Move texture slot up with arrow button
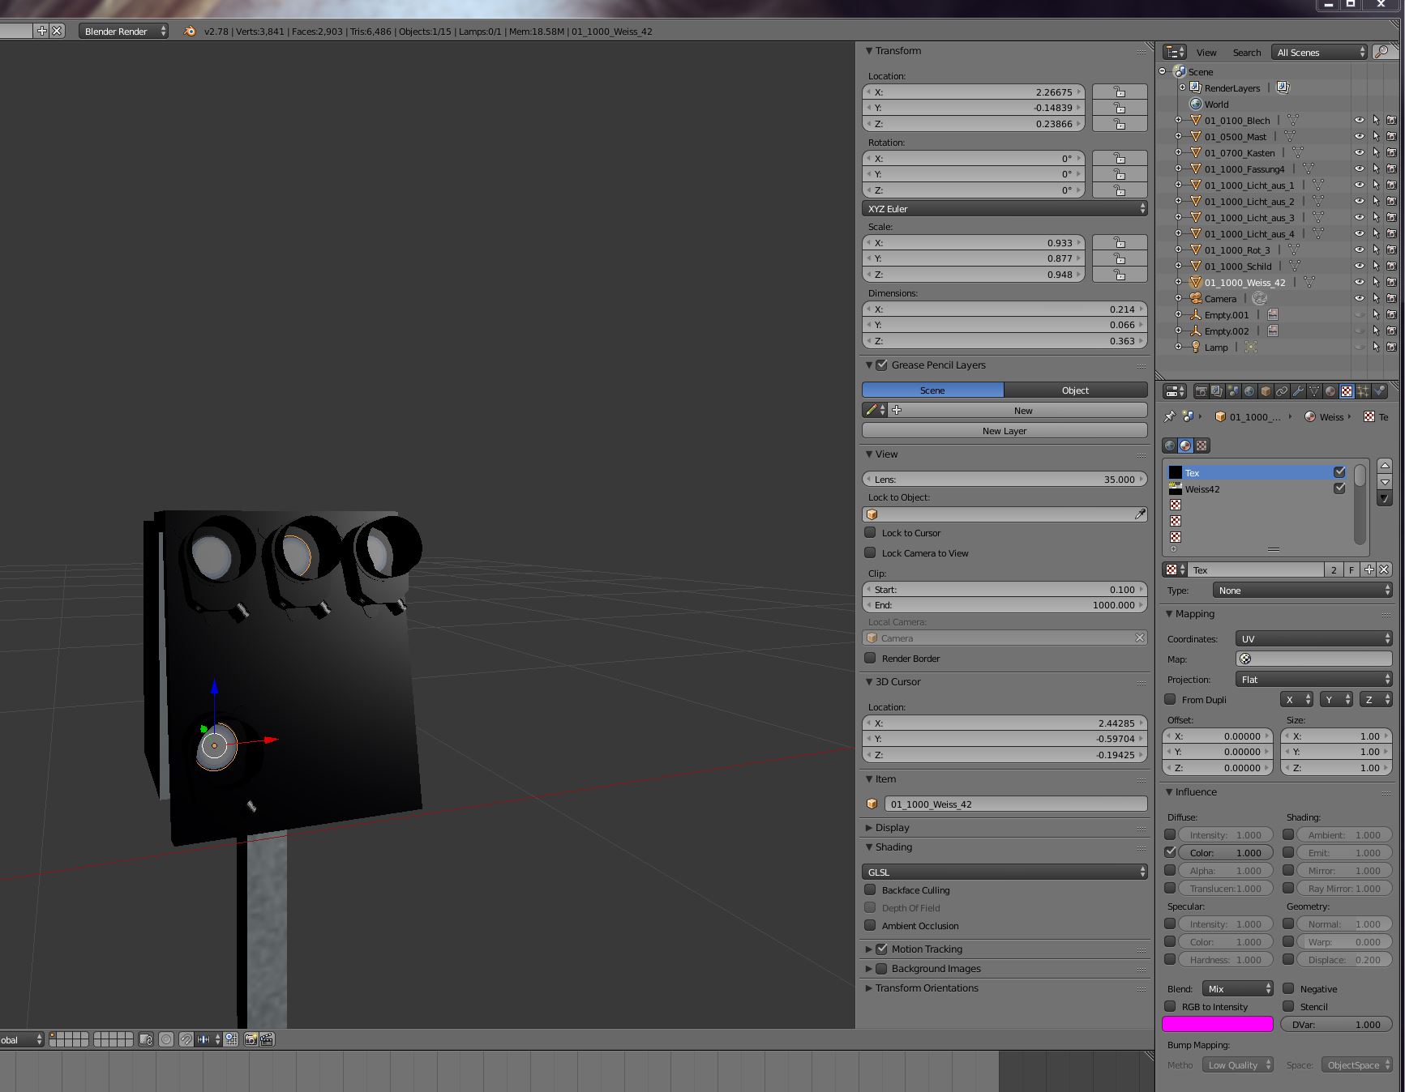This screenshot has width=1405, height=1092. pos(1385,465)
